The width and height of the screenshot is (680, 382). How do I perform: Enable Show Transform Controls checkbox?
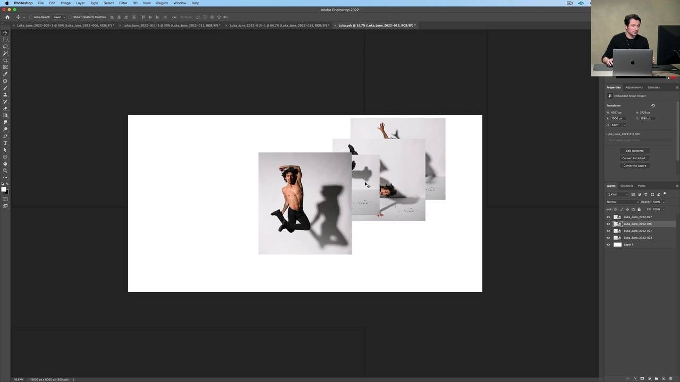70,17
